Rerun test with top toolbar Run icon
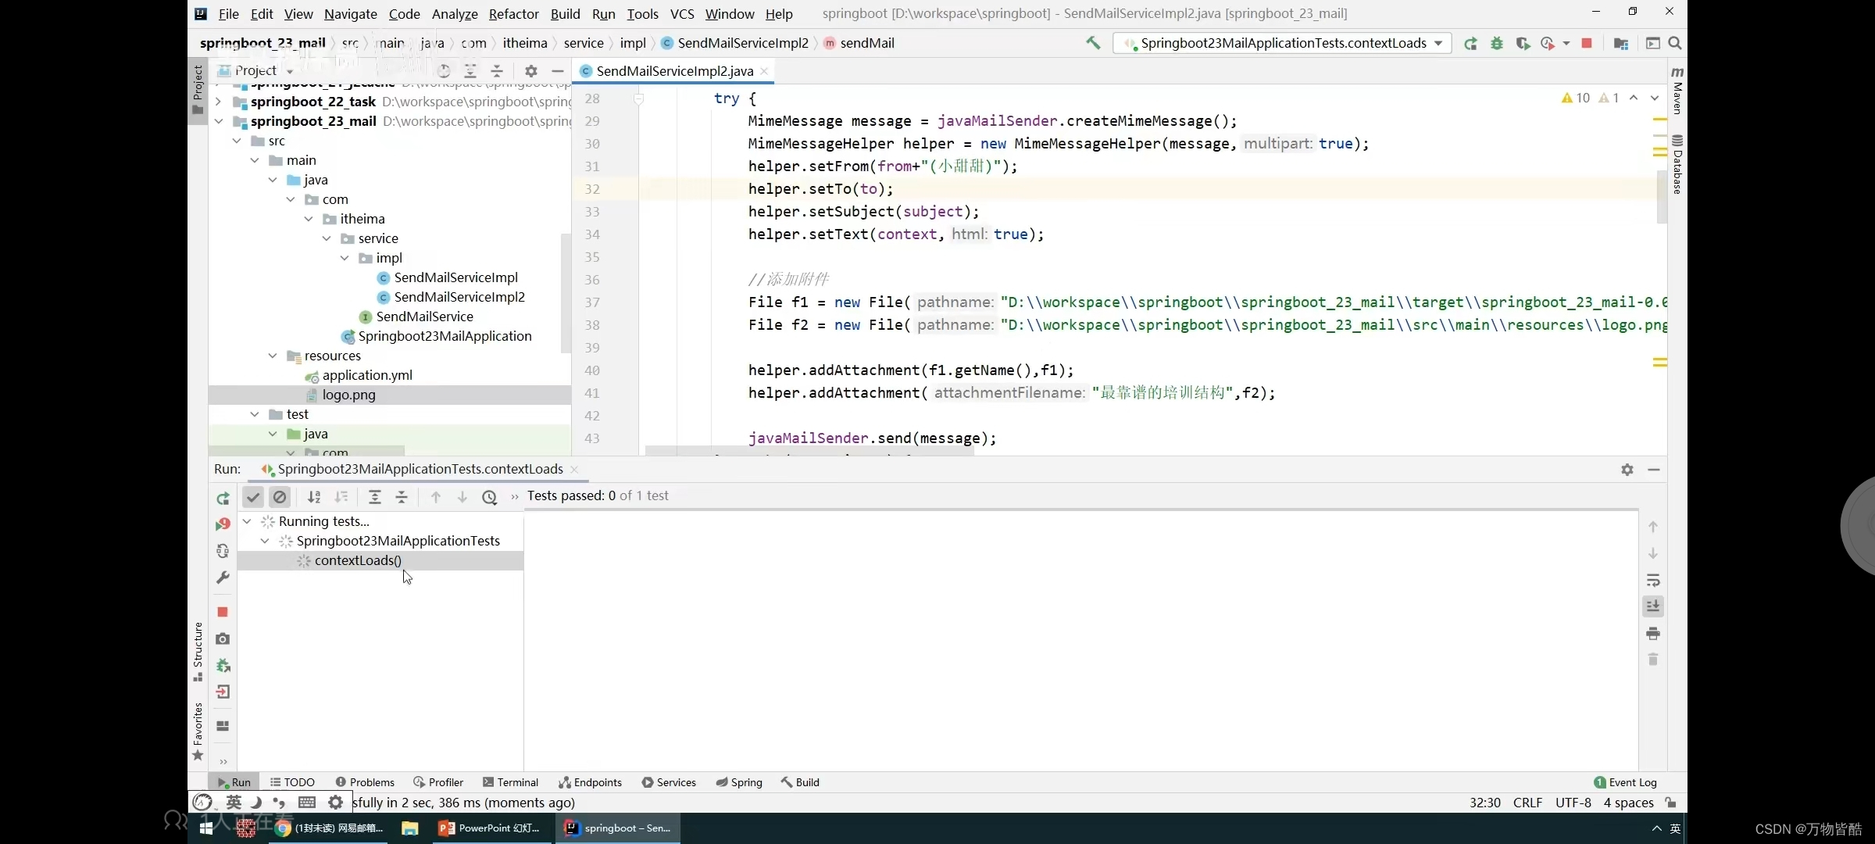The width and height of the screenshot is (1875, 844). pyautogui.click(x=1470, y=44)
